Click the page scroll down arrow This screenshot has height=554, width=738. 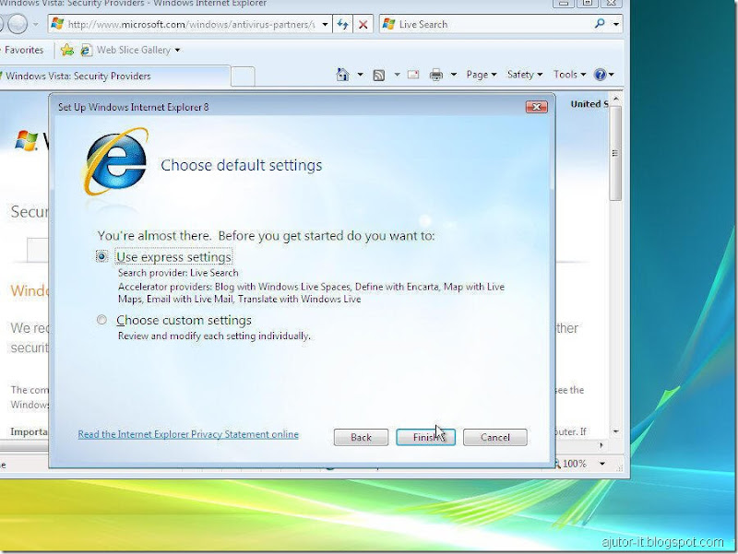(x=615, y=431)
